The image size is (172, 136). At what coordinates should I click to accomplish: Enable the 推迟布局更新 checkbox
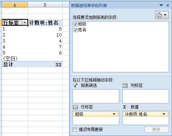coord(74,129)
